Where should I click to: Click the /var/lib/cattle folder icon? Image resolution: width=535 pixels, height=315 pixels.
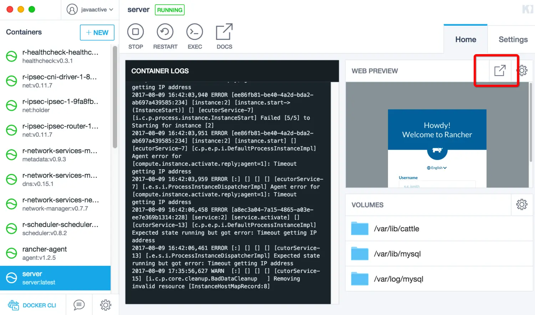pos(360,228)
